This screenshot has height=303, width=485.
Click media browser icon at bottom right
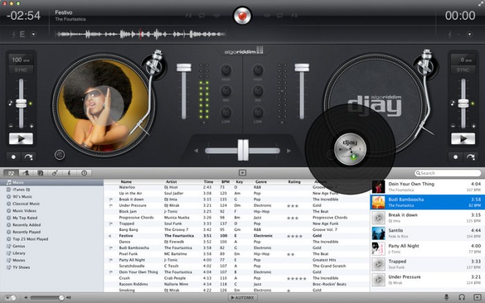477,297
